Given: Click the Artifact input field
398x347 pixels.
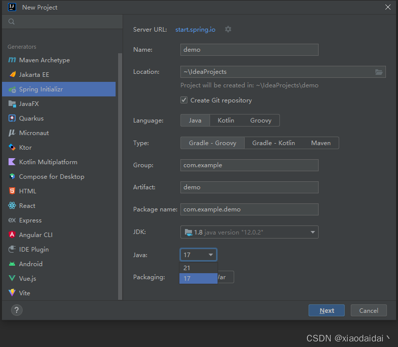Looking at the screenshot, I should pos(249,187).
